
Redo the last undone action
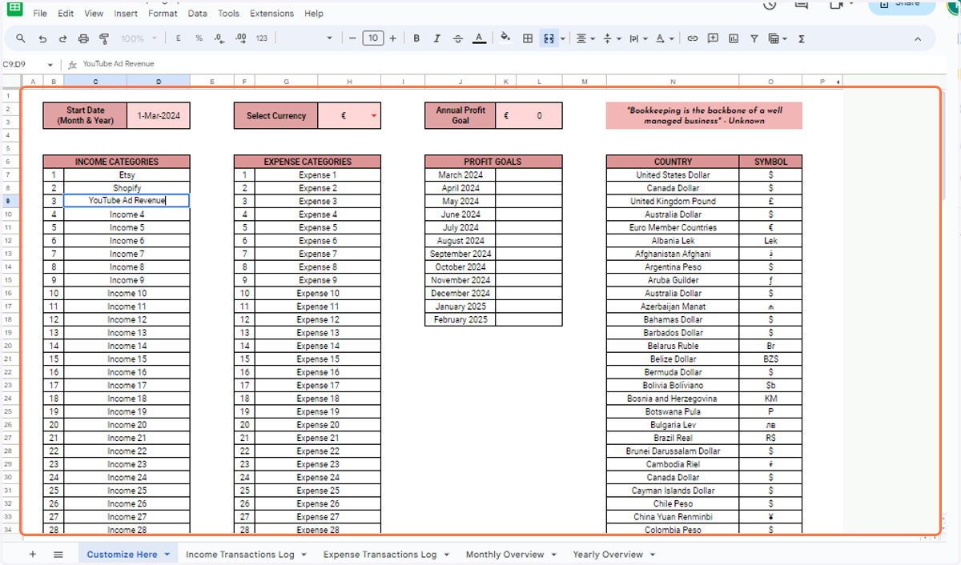point(63,38)
